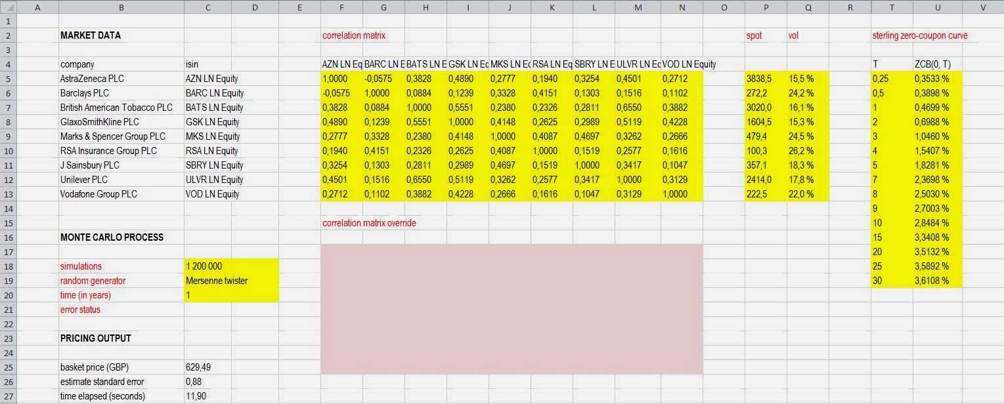Viewport: 1004px width, 404px height.
Task: Click row header 5 to select the row
Action: click(8, 79)
